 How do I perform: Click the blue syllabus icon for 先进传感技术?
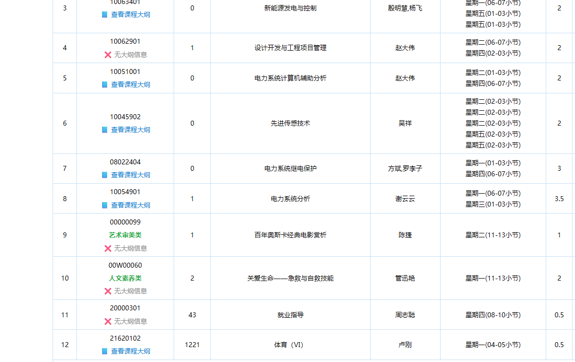point(106,130)
